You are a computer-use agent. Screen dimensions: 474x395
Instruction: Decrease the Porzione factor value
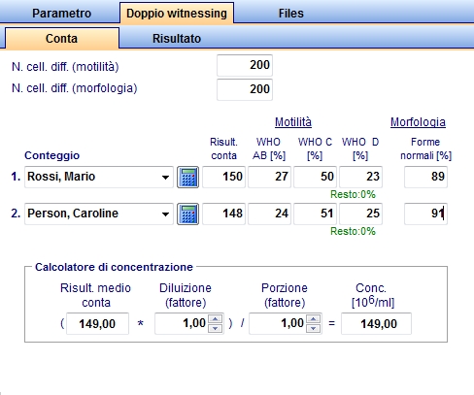tap(313, 328)
